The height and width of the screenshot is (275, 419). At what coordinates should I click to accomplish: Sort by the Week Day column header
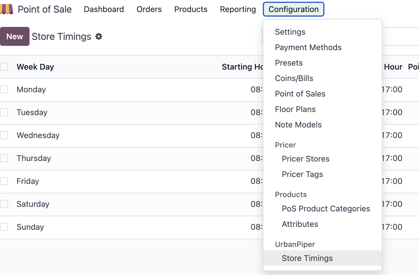click(x=35, y=67)
